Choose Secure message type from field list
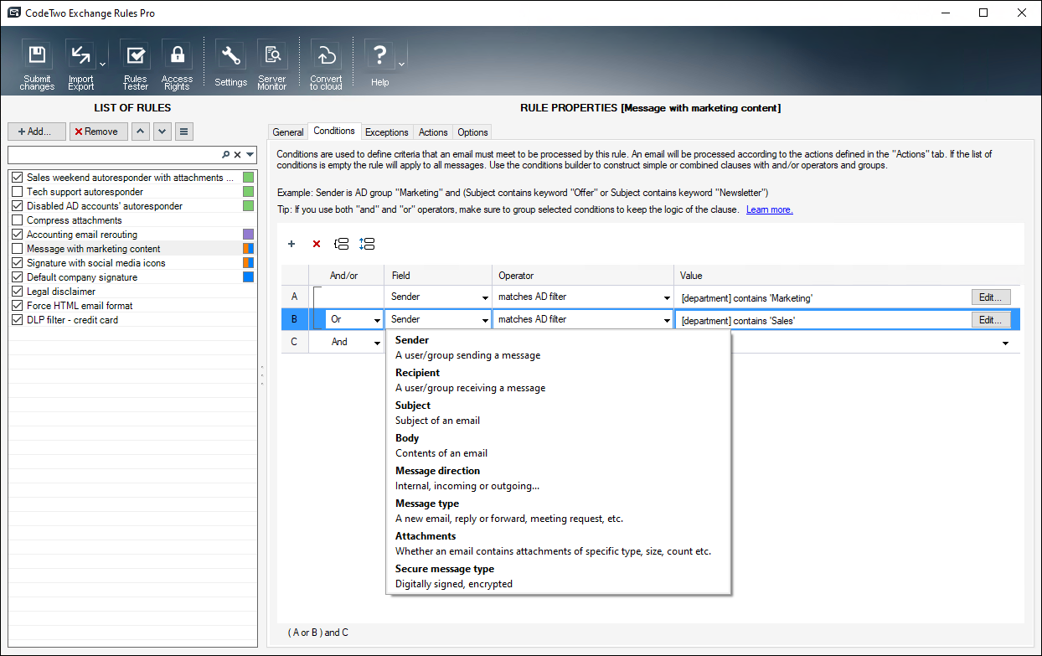 558,576
